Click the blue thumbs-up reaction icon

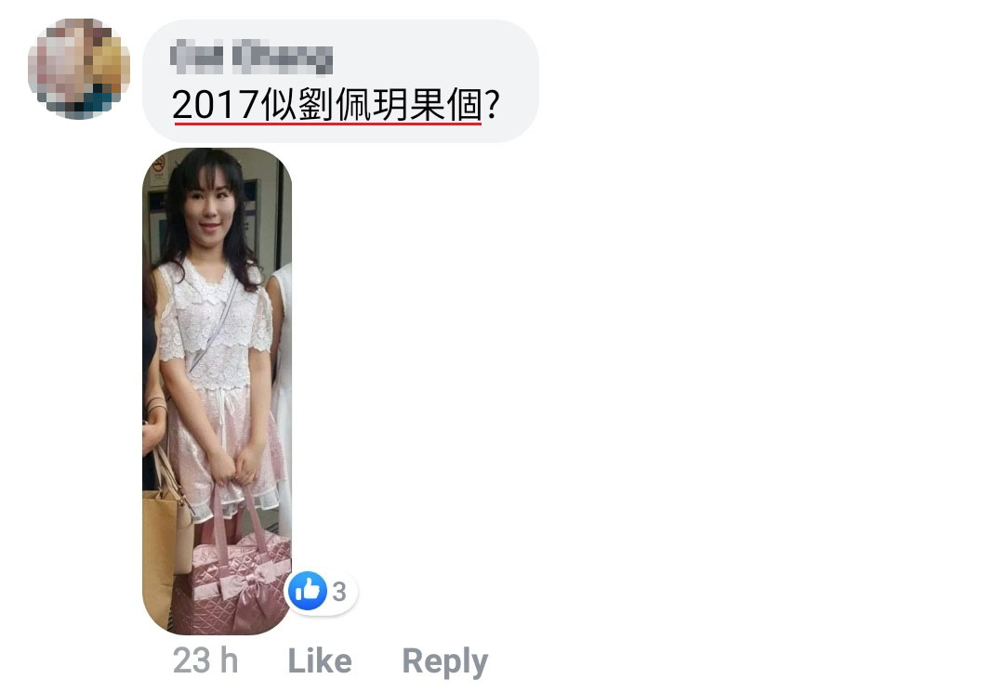tap(308, 591)
